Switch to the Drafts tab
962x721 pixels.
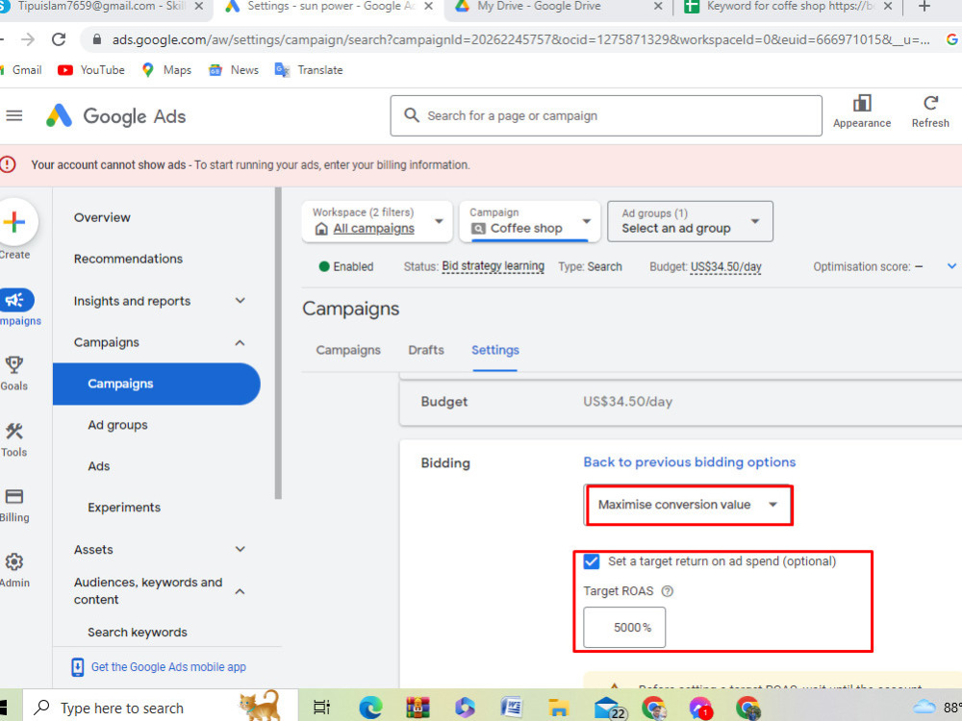click(426, 350)
